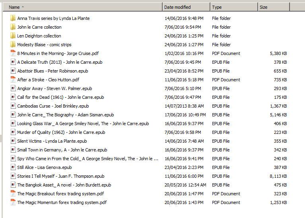305x218 pixels.
Task: Click the EPUB icon of John le Carre Biography
Action: 13,115
